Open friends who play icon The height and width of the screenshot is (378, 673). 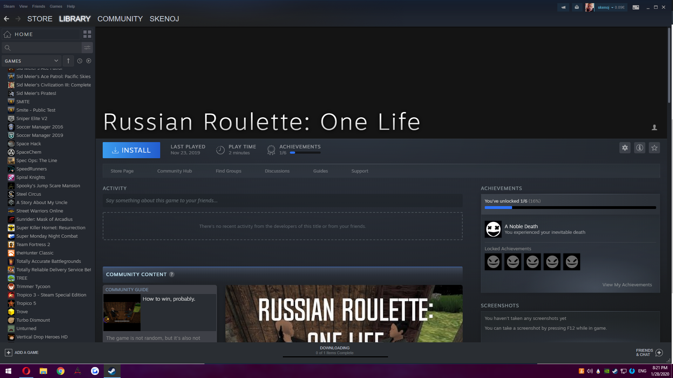click(x=654, y=127)
